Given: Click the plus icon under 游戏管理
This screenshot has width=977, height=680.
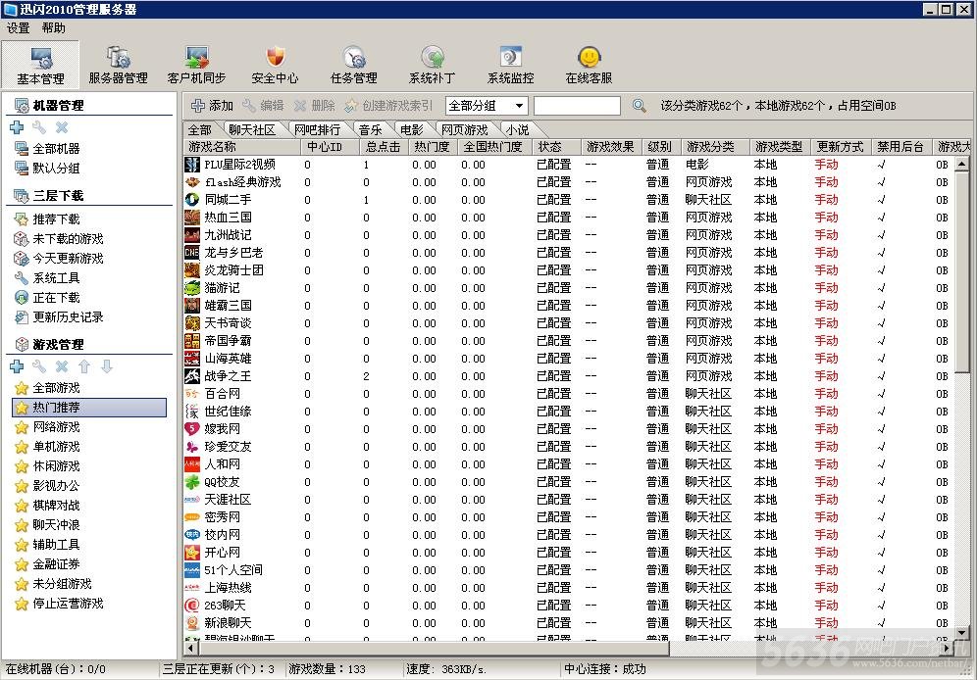Looking at the screenshot, I should pos(17,366).
